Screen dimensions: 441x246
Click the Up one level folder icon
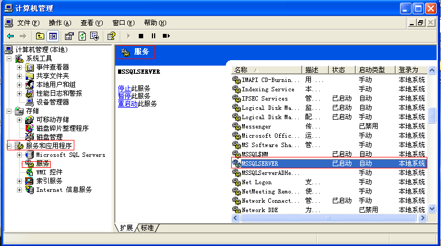(x=40, y=36)
